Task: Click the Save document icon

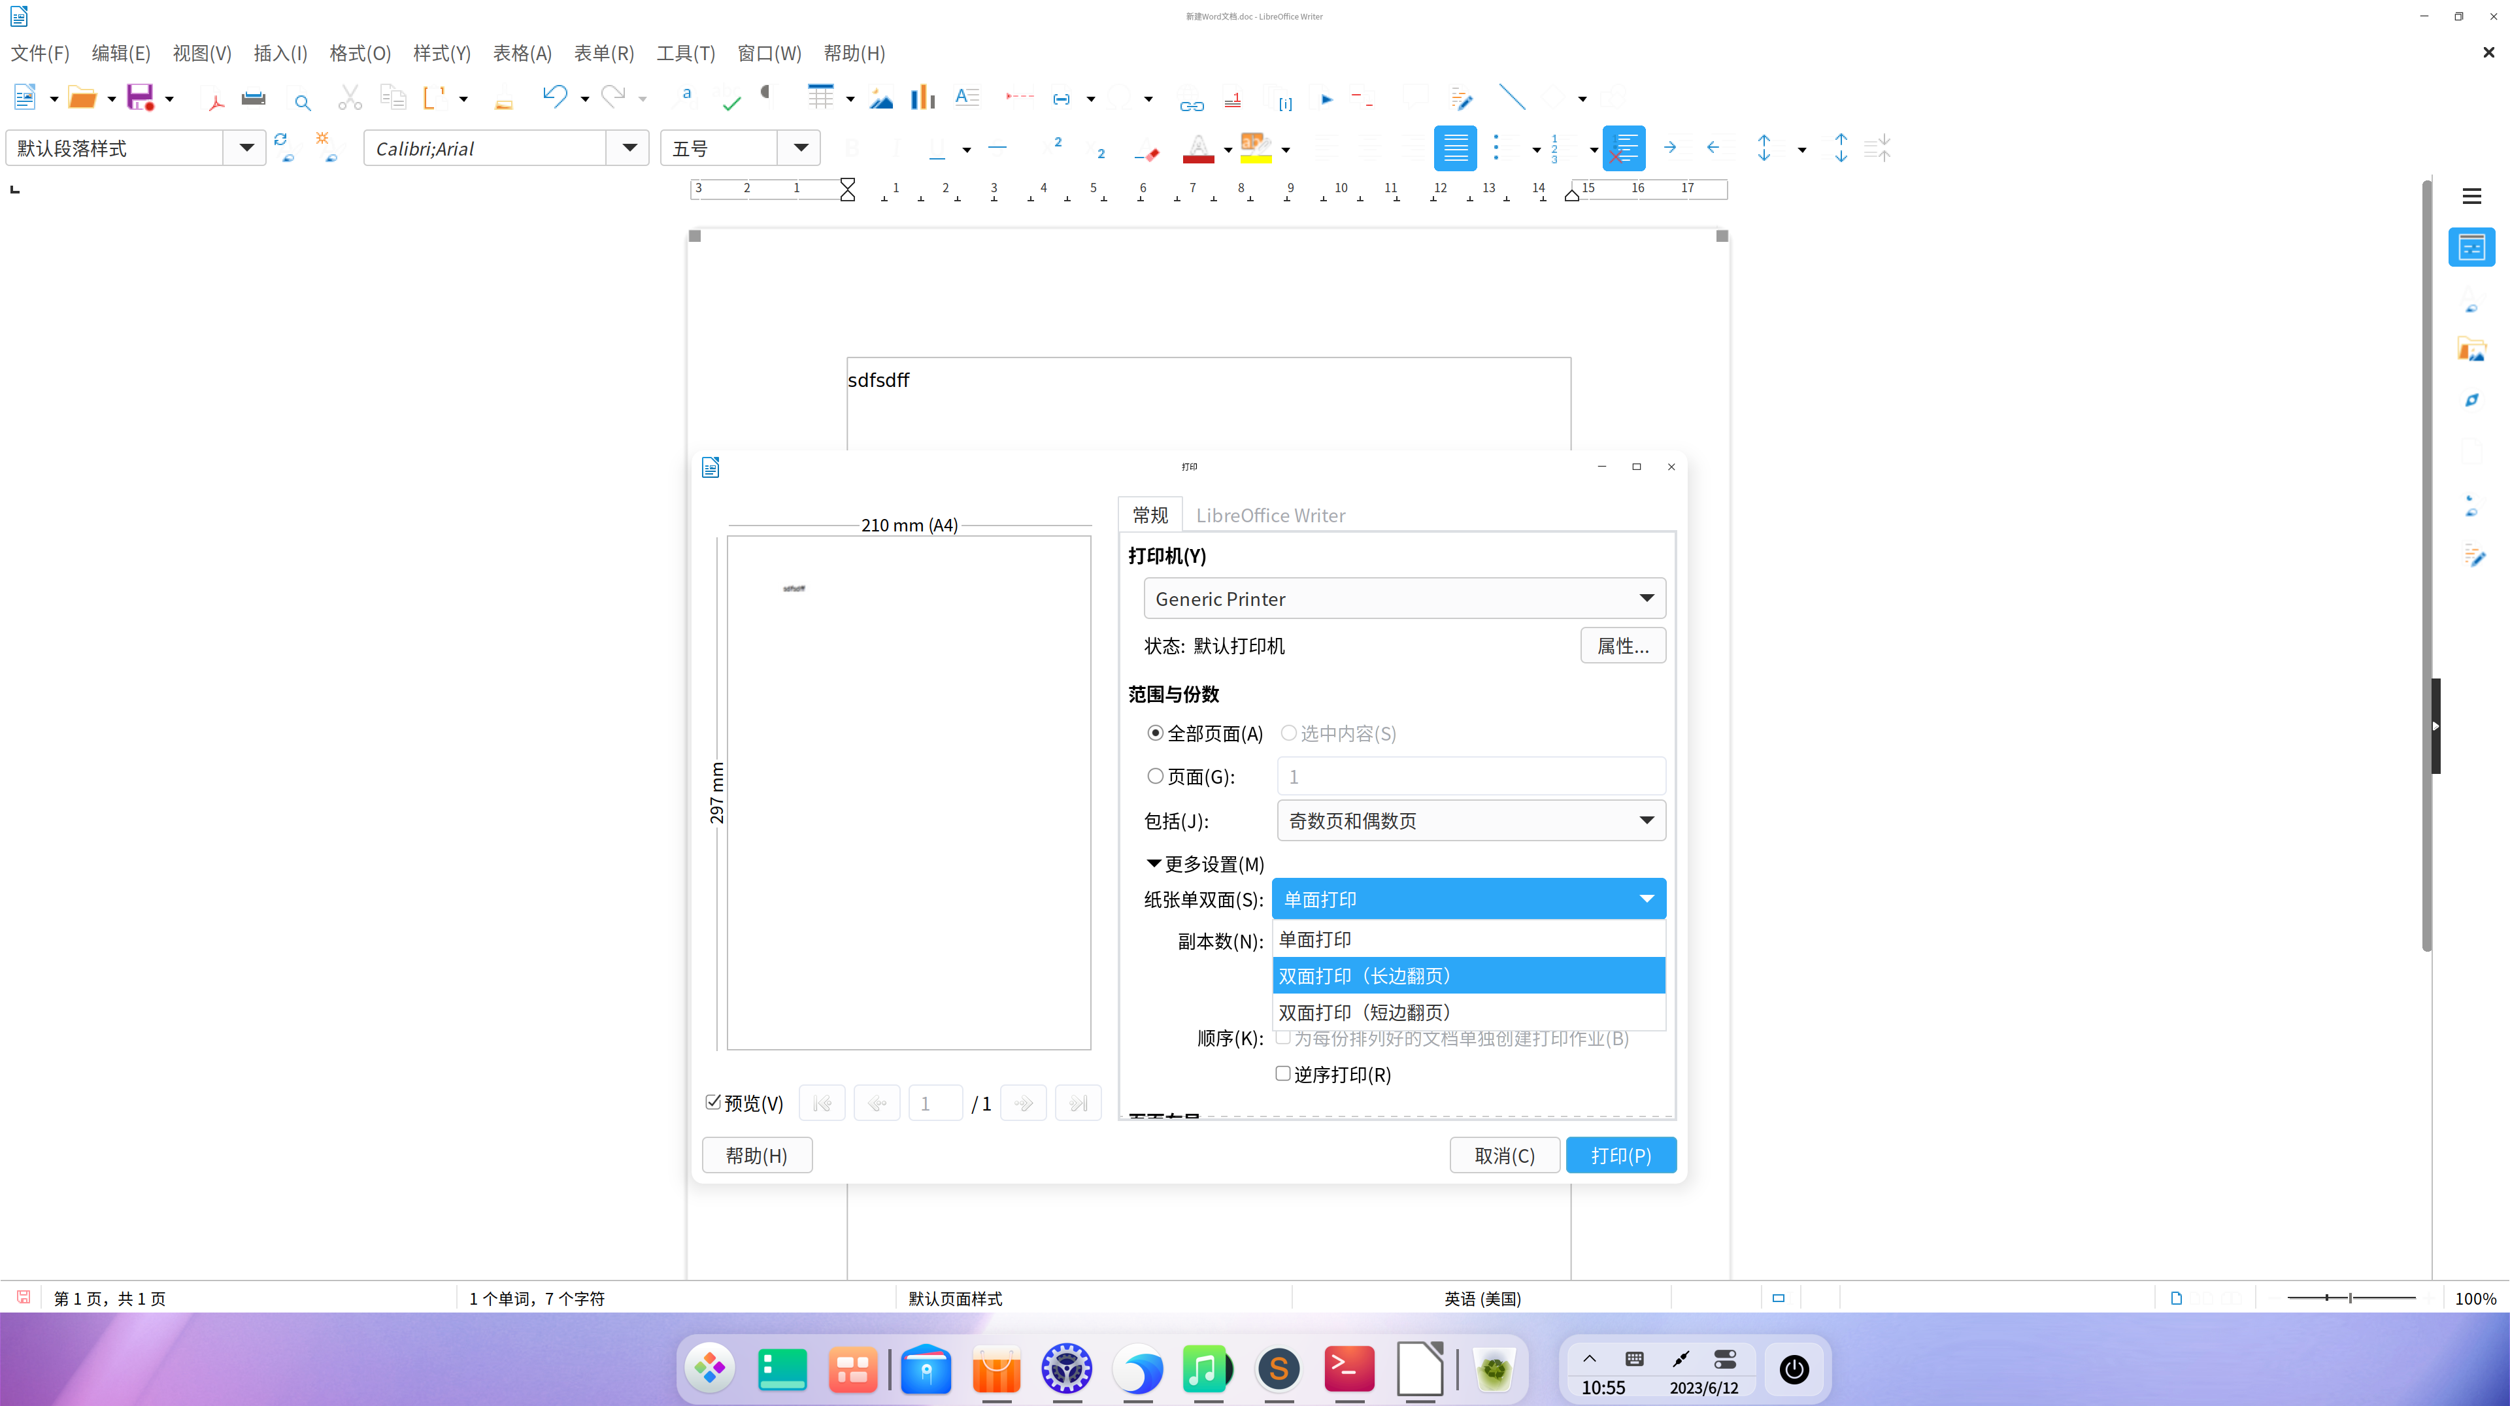Action: coord(141,97)
